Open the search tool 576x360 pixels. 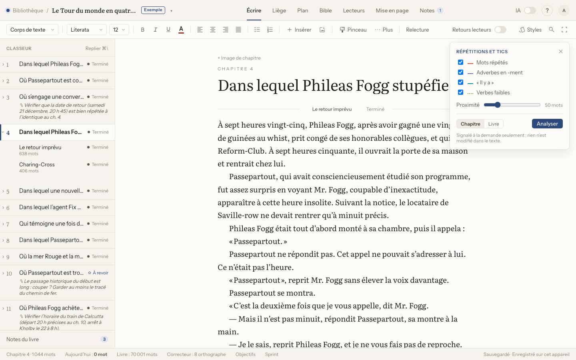(x=552, y=30)
